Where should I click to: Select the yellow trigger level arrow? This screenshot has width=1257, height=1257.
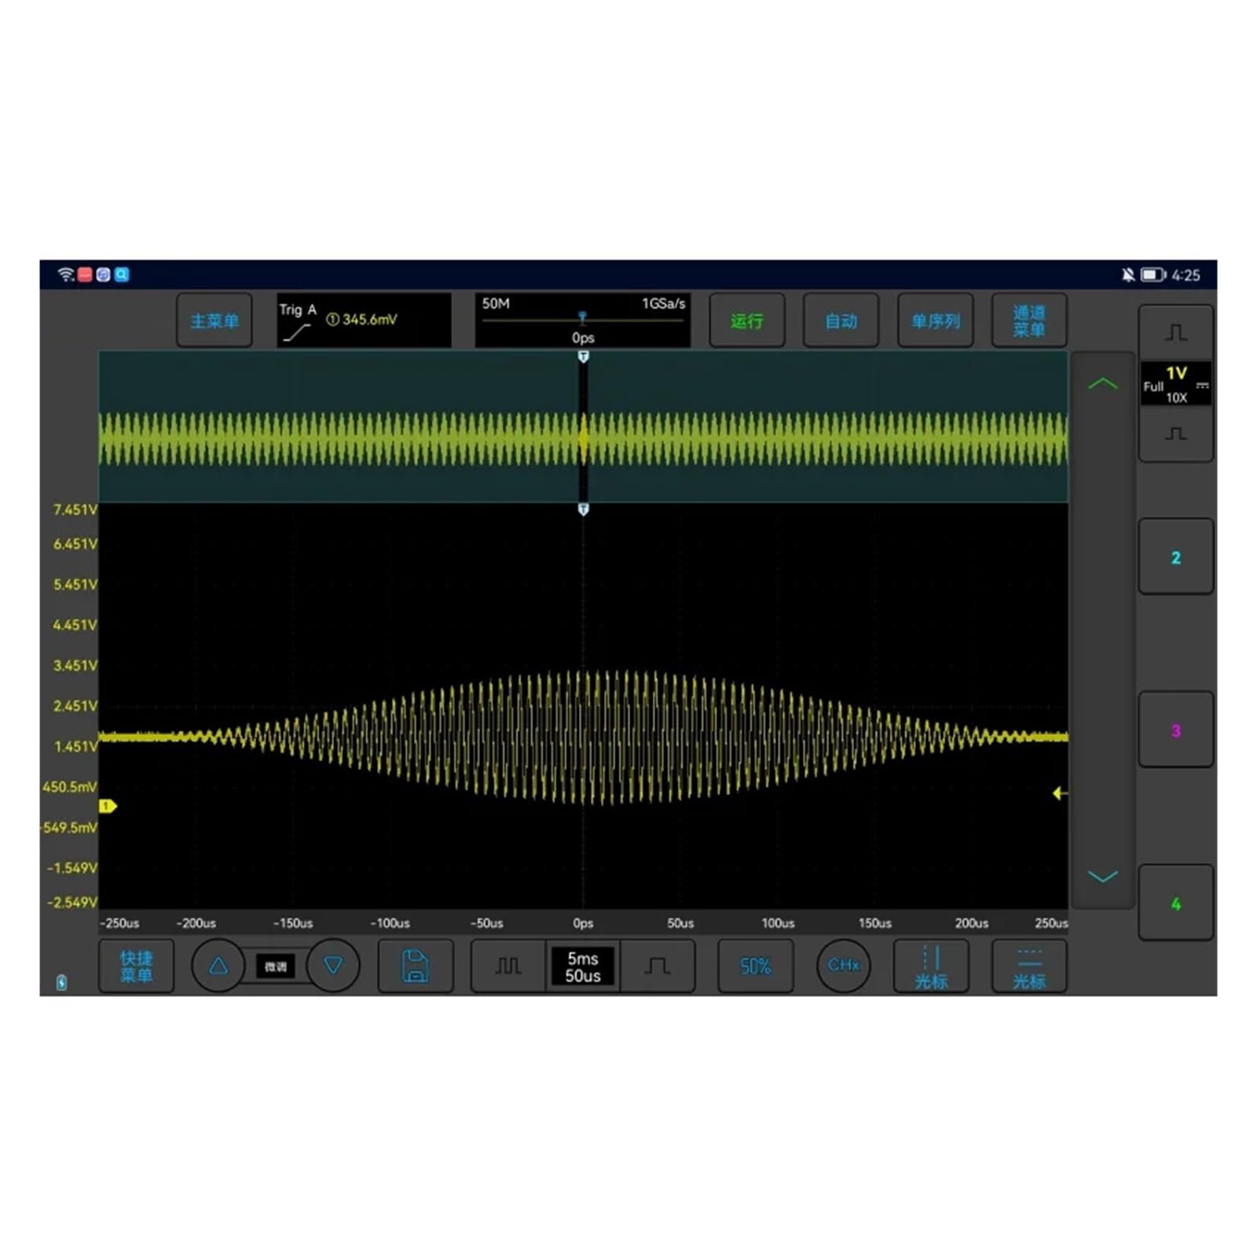pyautogui.click(x=1060, y=793)
